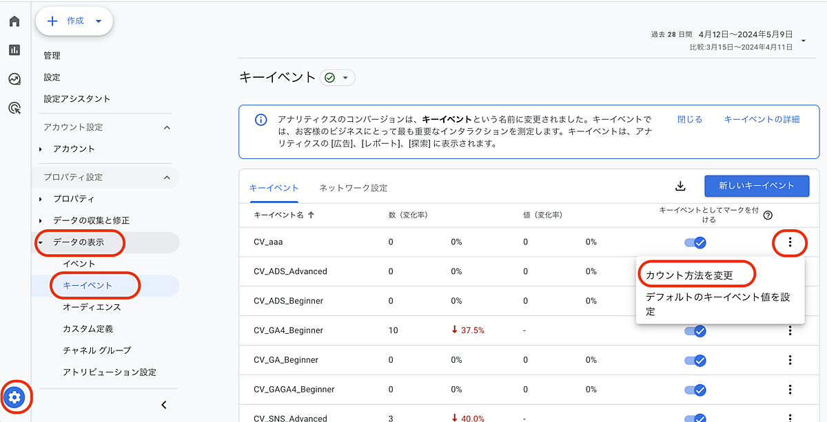
Task: Toggle key event switch for CV_aaa
Action: coord(695,242)
